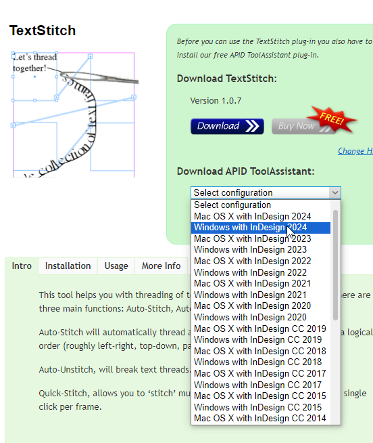This screenshot has height=443, width=373.
Task: Select Windows with InDesign 2021
Action: 261,295
